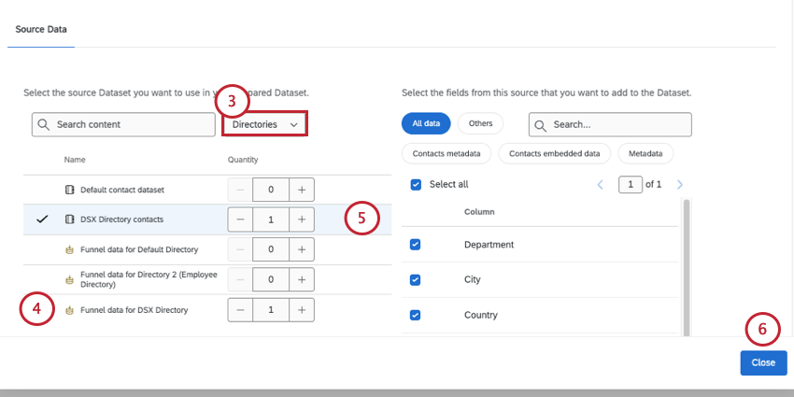
Task: Click the funnel icon for DSX Directory
Action: [x=70, y=310]
